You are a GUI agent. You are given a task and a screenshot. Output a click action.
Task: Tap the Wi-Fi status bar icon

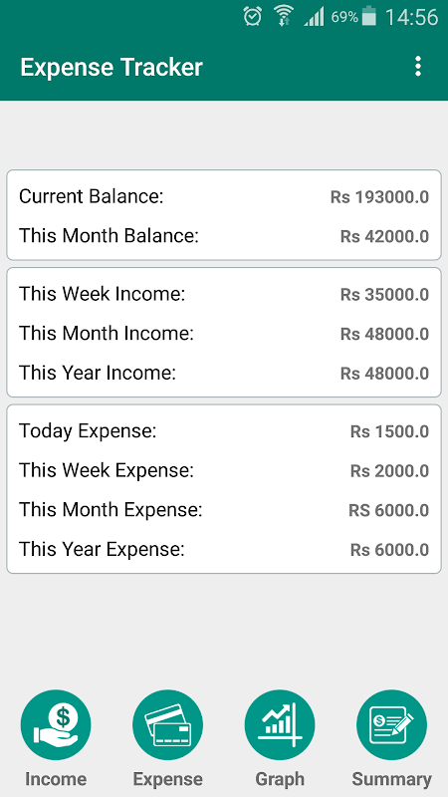(284, 17)
